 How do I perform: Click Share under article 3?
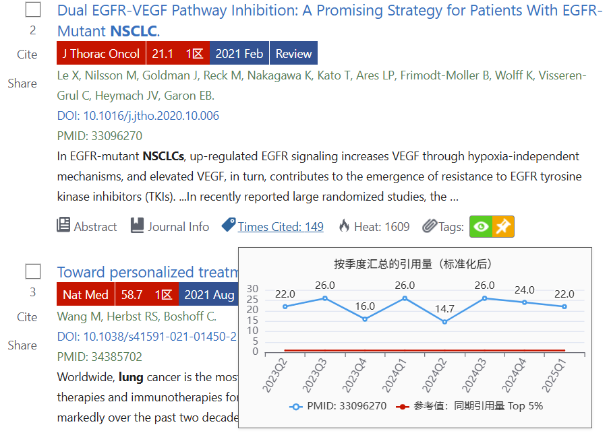pos(22,345)
